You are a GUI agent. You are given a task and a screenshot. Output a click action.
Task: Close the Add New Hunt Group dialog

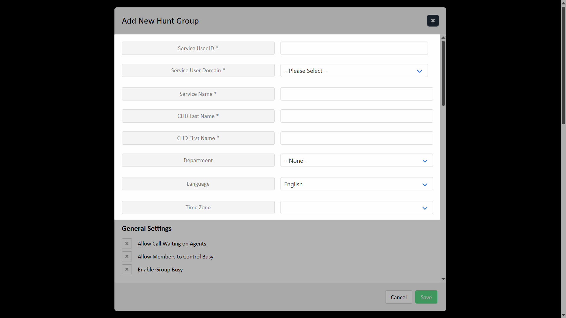pos(433,21)
